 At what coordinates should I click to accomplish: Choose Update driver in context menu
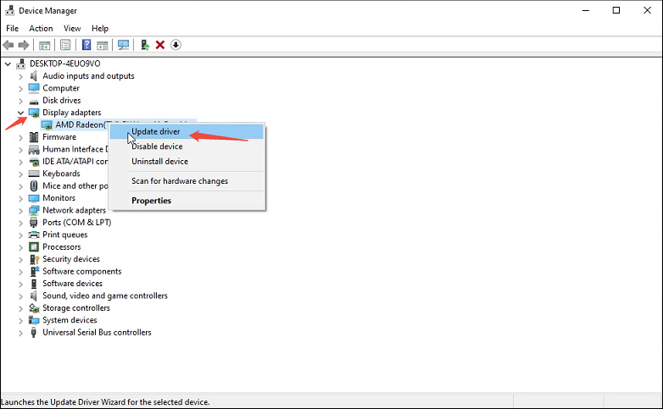pos(187,132)
